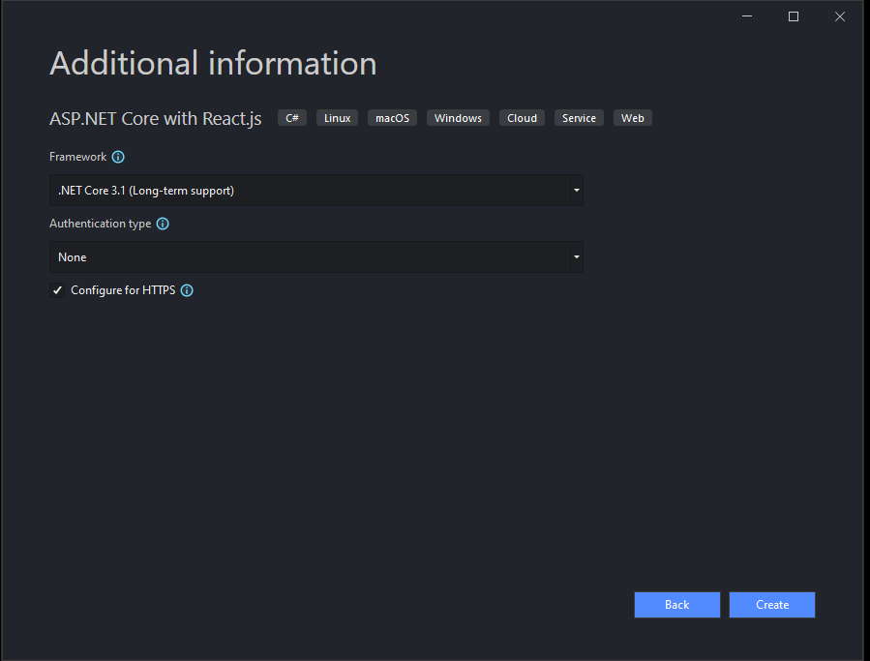Click the Create button
The height and width of the screenshot is (661, 870).
click(772, 605)
